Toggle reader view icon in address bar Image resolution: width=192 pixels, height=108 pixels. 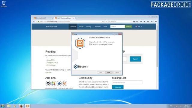tap(103, 22)
